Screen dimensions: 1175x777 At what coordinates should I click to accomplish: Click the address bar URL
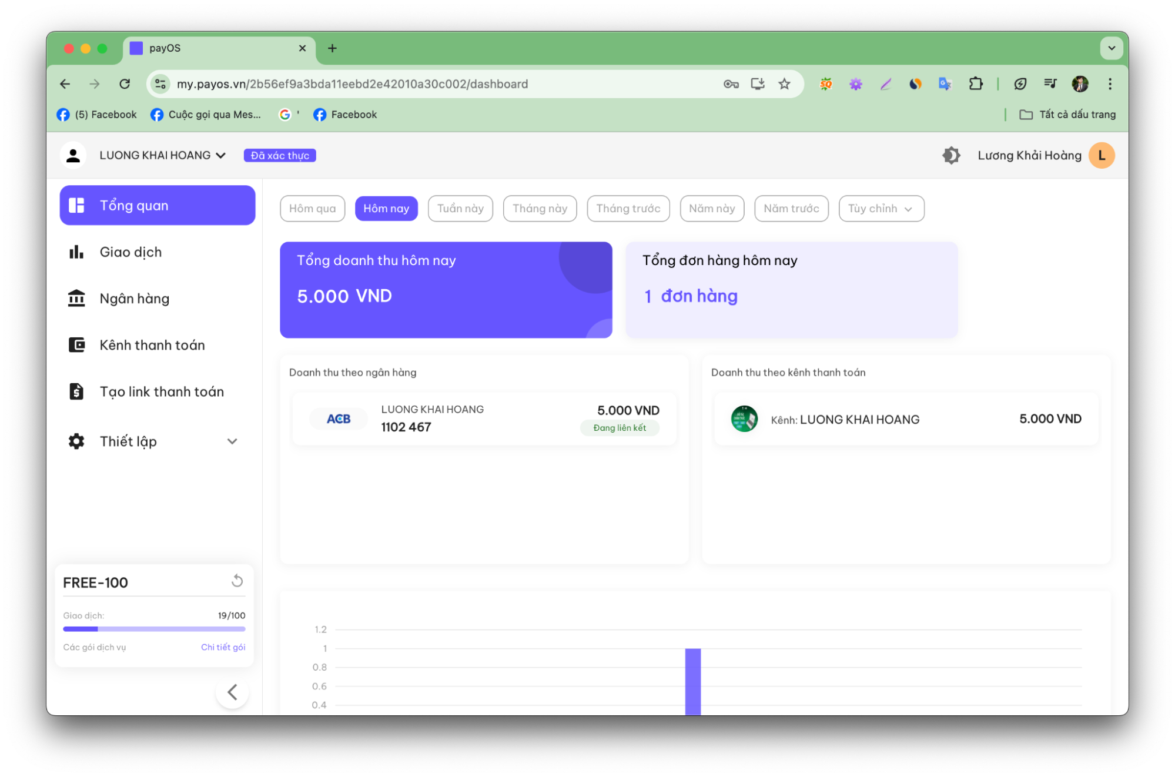pyautogui.click(x=352, y=84)
